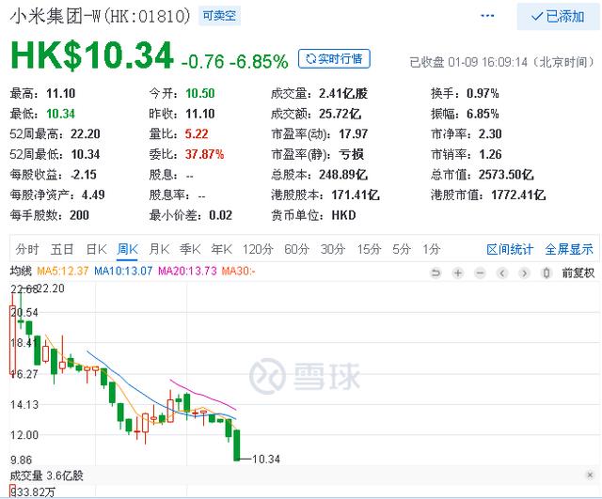
Task: Switch to the 日K chart tab
Action: click(x=96, y=249)
